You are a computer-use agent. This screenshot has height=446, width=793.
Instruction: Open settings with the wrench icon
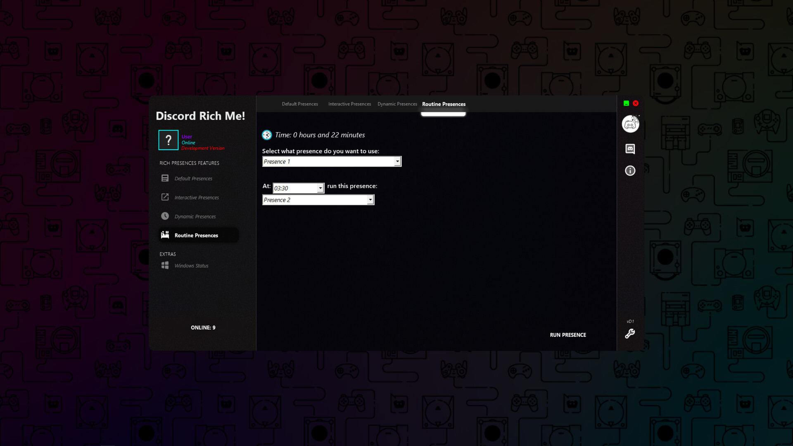[x=630, y=334]
